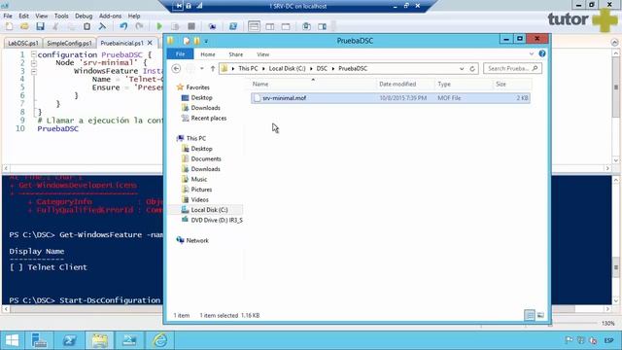The image size is (622, 350).
Task: Open Recent places under Favorites
Action: click(209, 119)
